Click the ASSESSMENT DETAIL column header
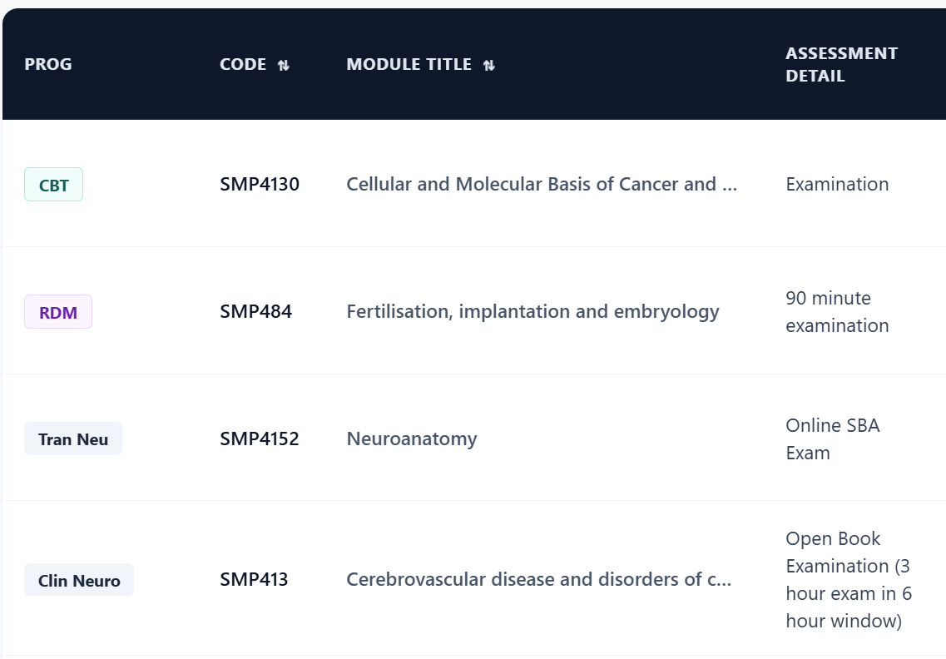The image size is (946, 659). pos(842,65)
